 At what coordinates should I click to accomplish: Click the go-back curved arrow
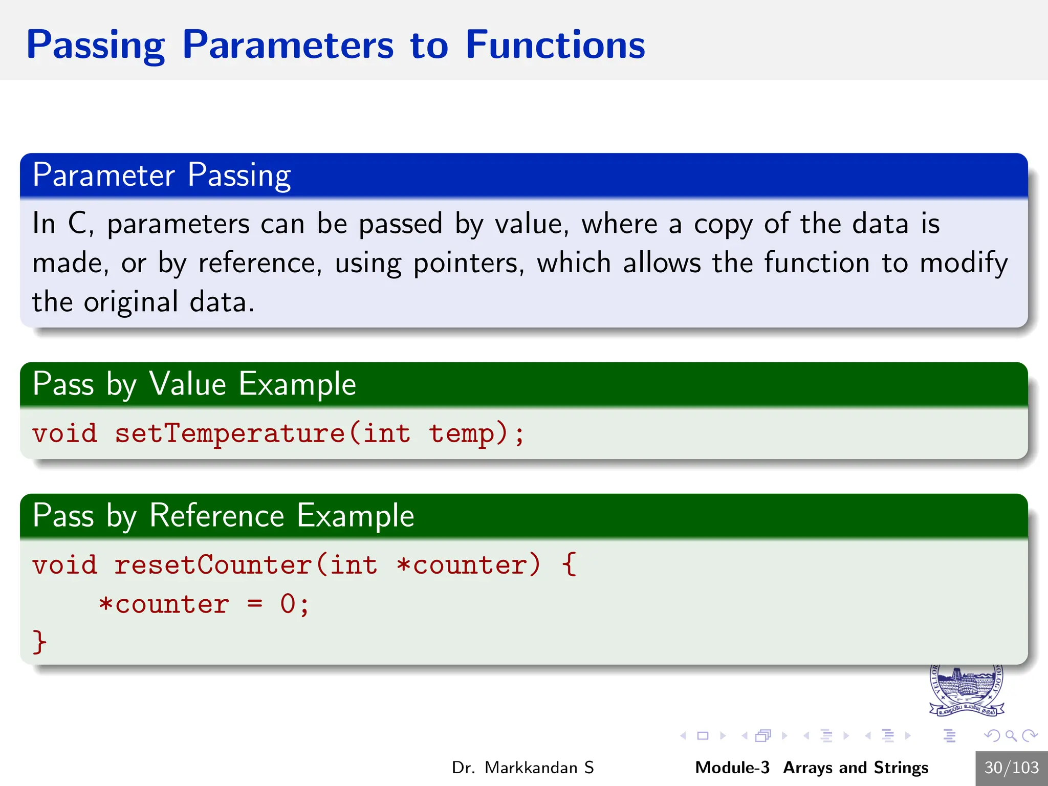pos(992,736)
